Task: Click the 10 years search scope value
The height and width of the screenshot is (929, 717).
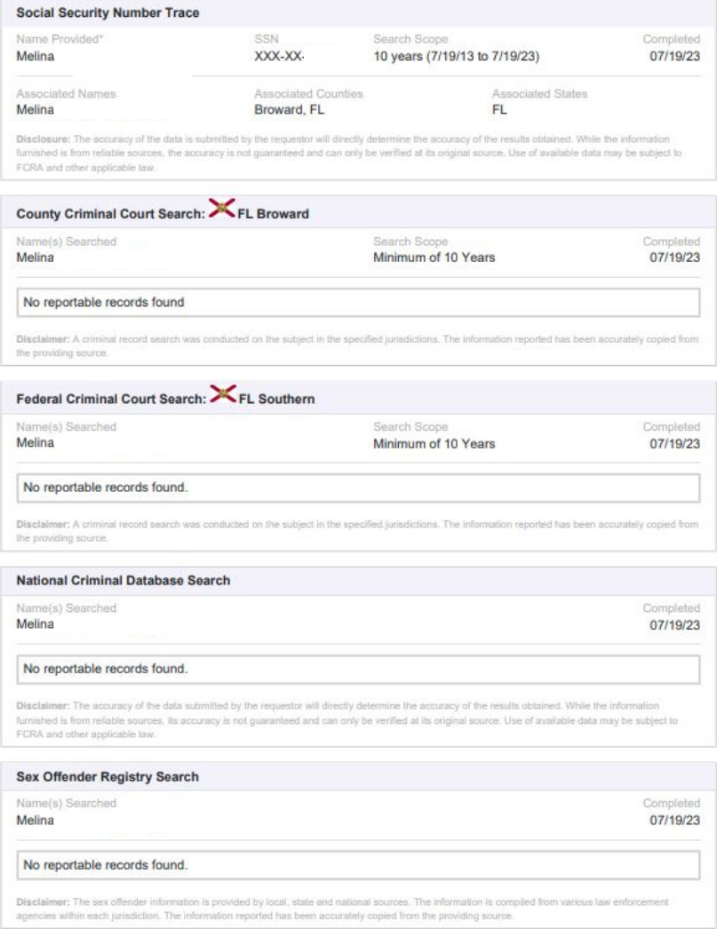Action: point(457,56)
